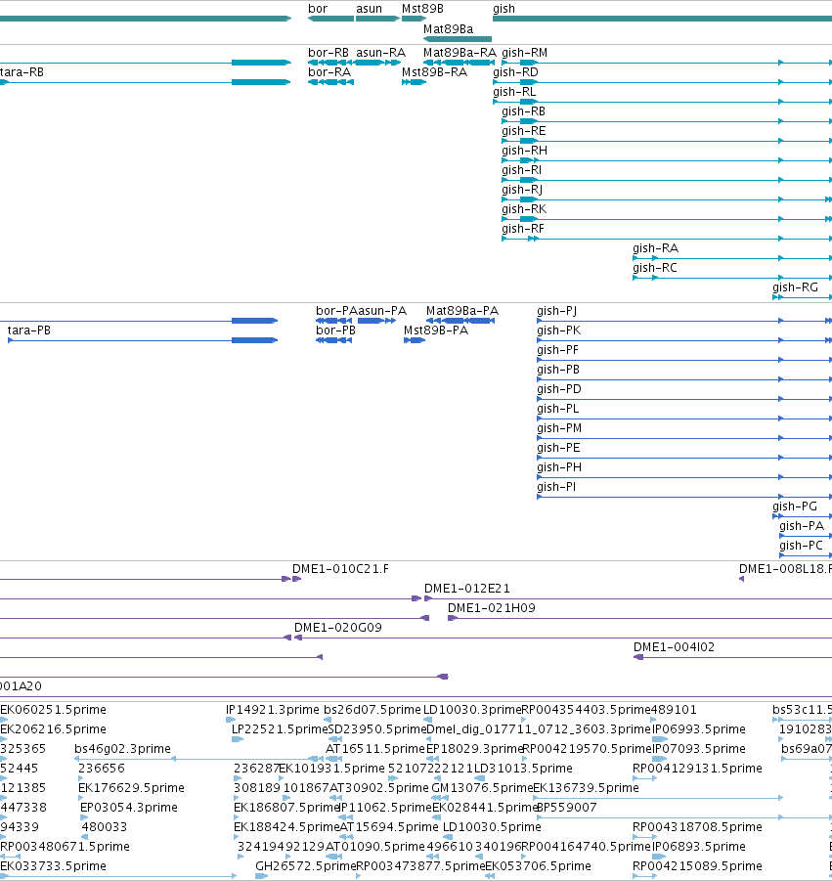The height and width of the screenshot is (881, 832).
Task: Click the DME1-021H09 clone label
Action: point(492,608)
